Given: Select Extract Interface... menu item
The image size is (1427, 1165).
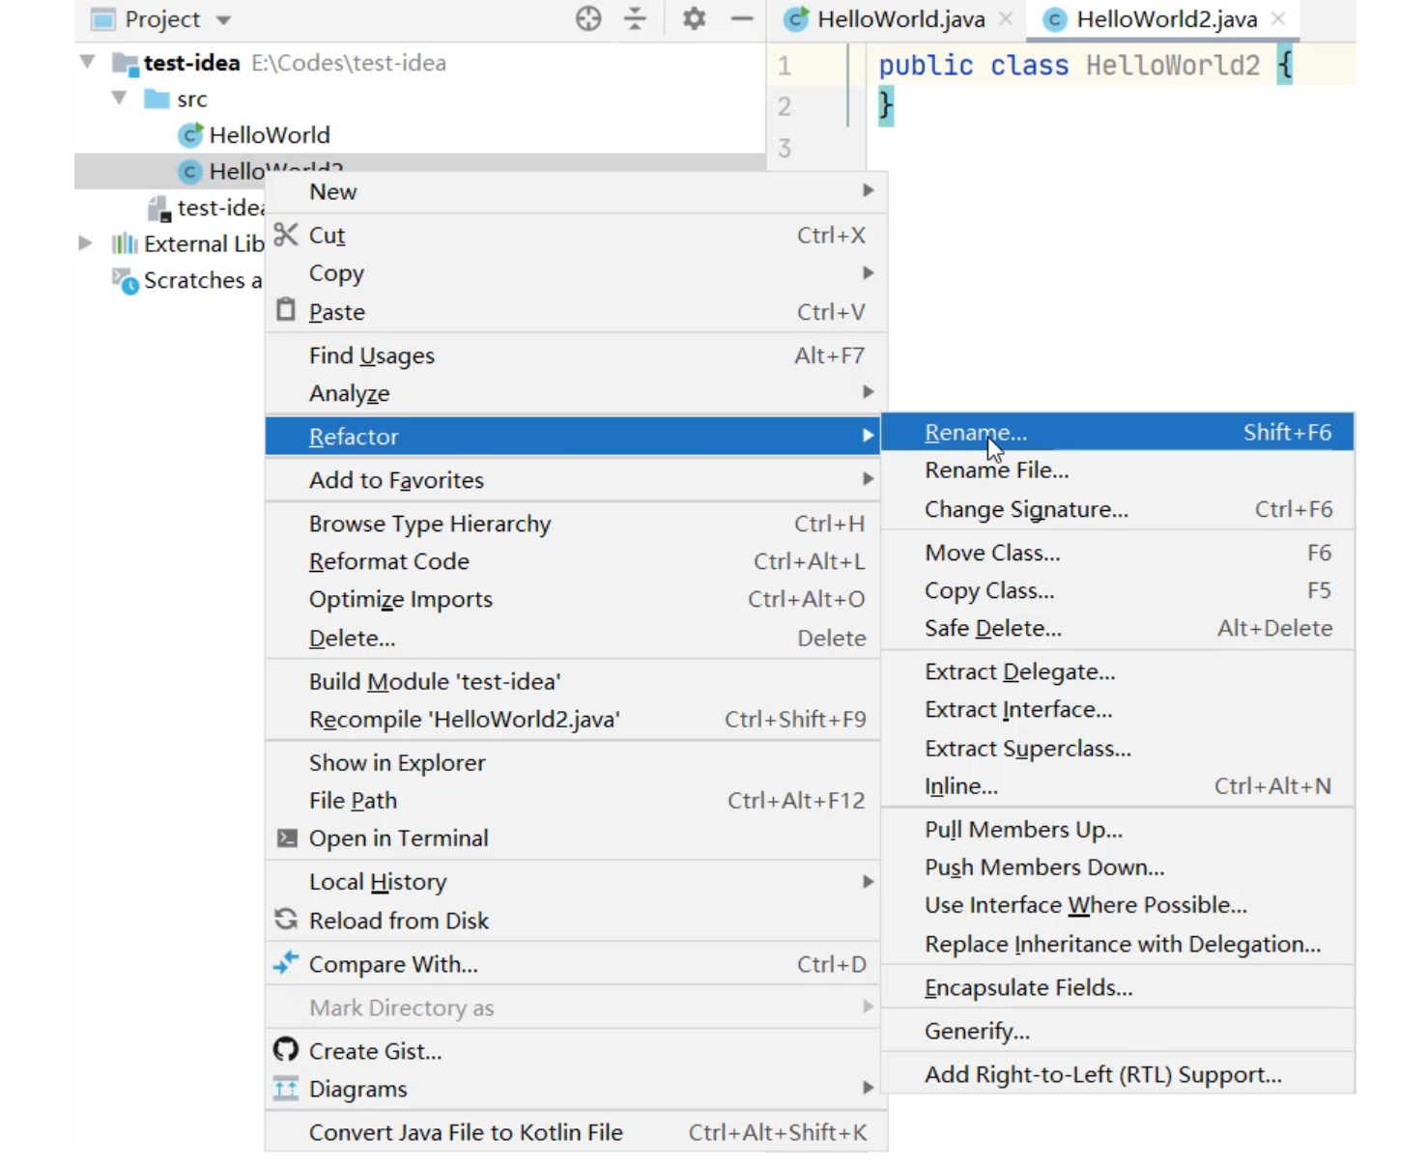Looking at the screenshot, I should click(x=1118, y=710).
